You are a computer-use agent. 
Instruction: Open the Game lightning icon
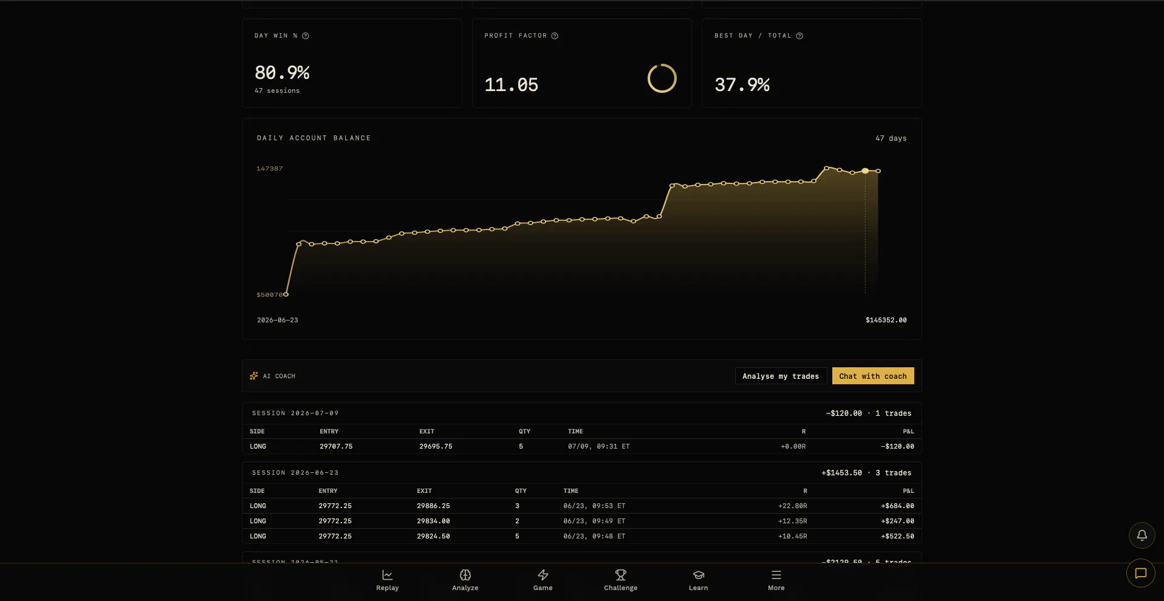click(543, 575)
